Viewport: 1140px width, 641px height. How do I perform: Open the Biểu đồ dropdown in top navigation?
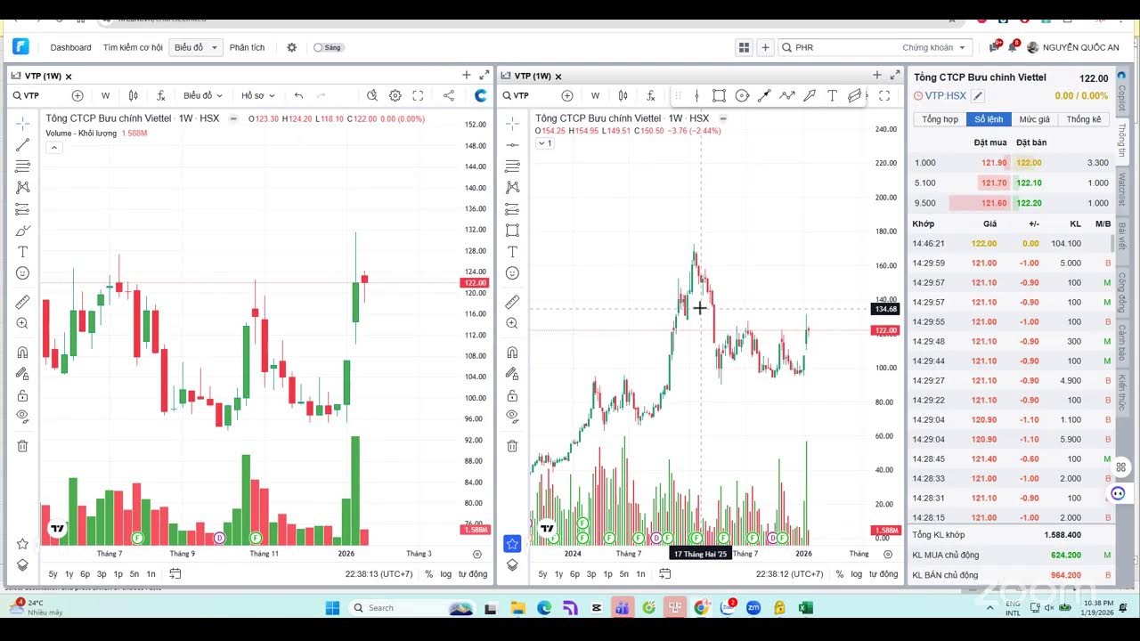pos(195,47)
